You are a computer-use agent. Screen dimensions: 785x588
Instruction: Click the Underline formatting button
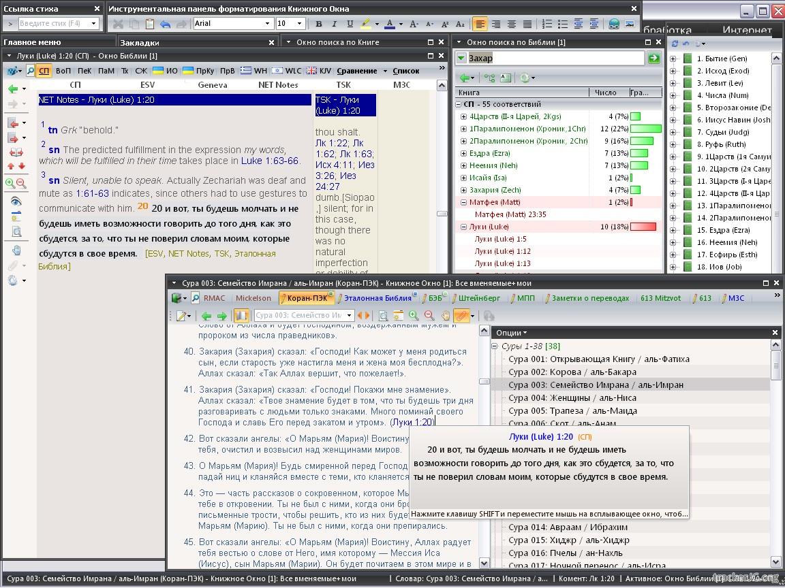350,24
